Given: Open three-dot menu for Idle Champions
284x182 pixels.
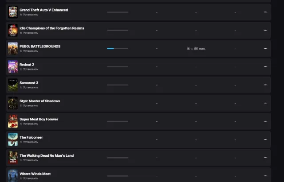Looking at the screenshot, I should point(265,31).
